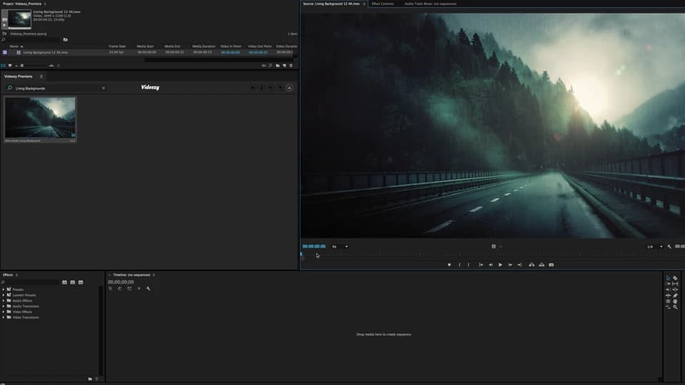
Task: Step back one frame
Action: (x=491, y=265)
